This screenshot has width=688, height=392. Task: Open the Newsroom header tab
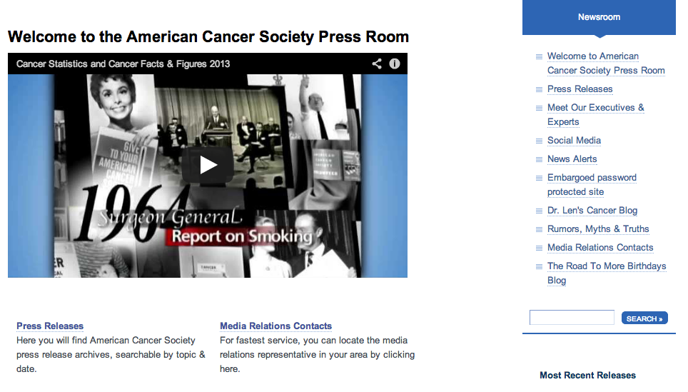pyautogui.click(x=599, y=17)
